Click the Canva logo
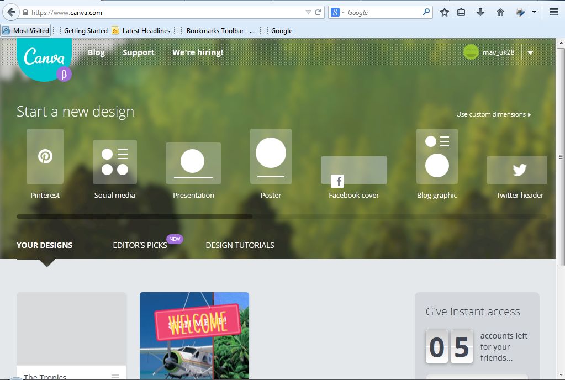565x380 pixels. point(44,58)
